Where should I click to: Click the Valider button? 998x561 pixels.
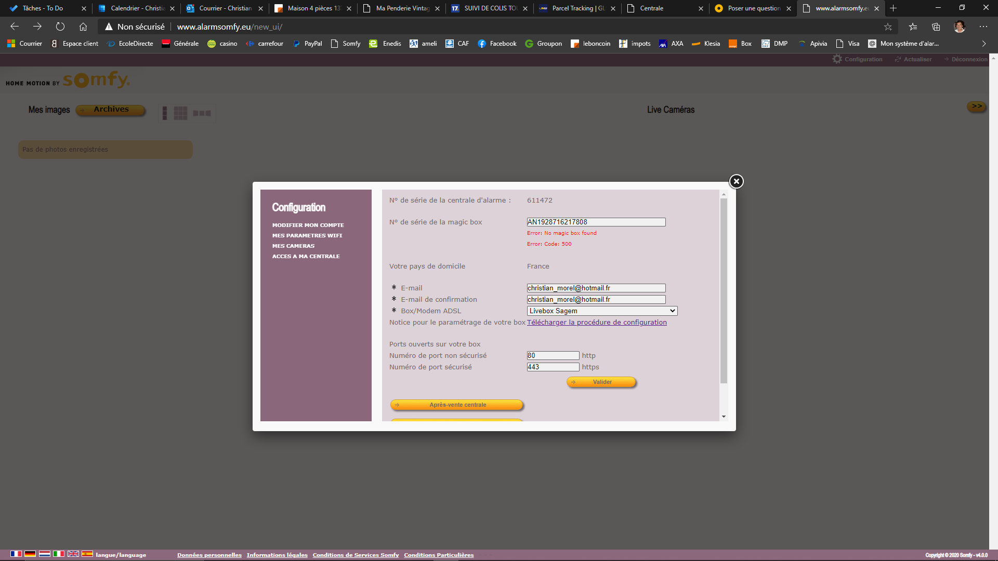601,382
